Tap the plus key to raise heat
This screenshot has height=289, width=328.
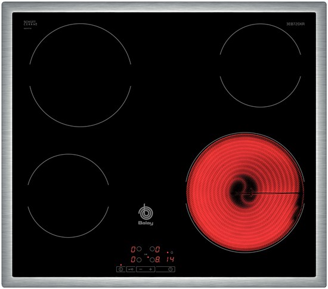click(151, 269)
